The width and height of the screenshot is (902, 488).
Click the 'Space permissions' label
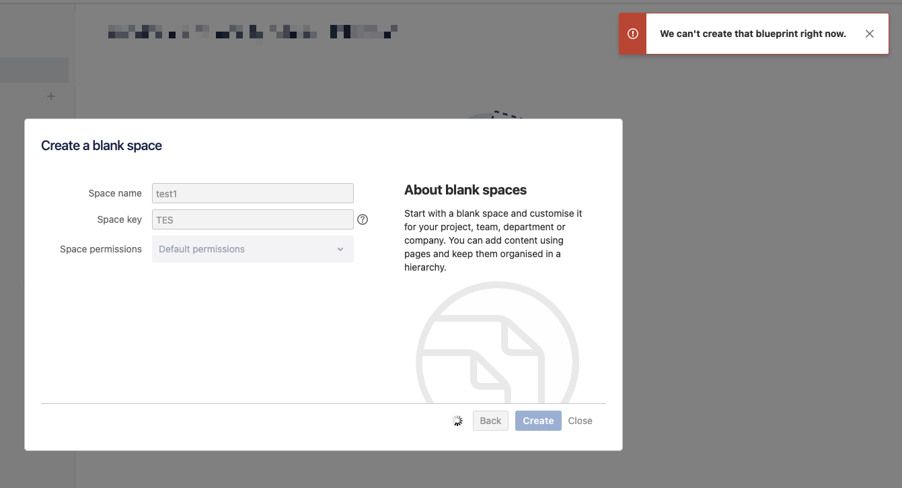coord(101,249)
